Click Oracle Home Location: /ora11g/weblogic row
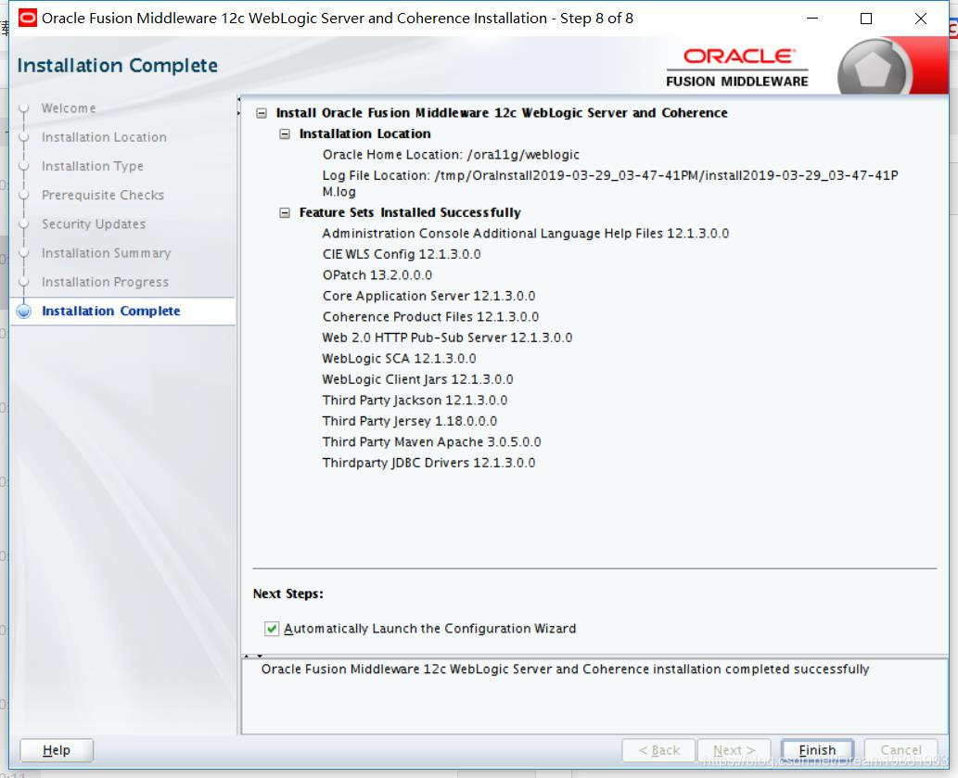Viewport: 958px width, 778px height. (x=451, y=155)
